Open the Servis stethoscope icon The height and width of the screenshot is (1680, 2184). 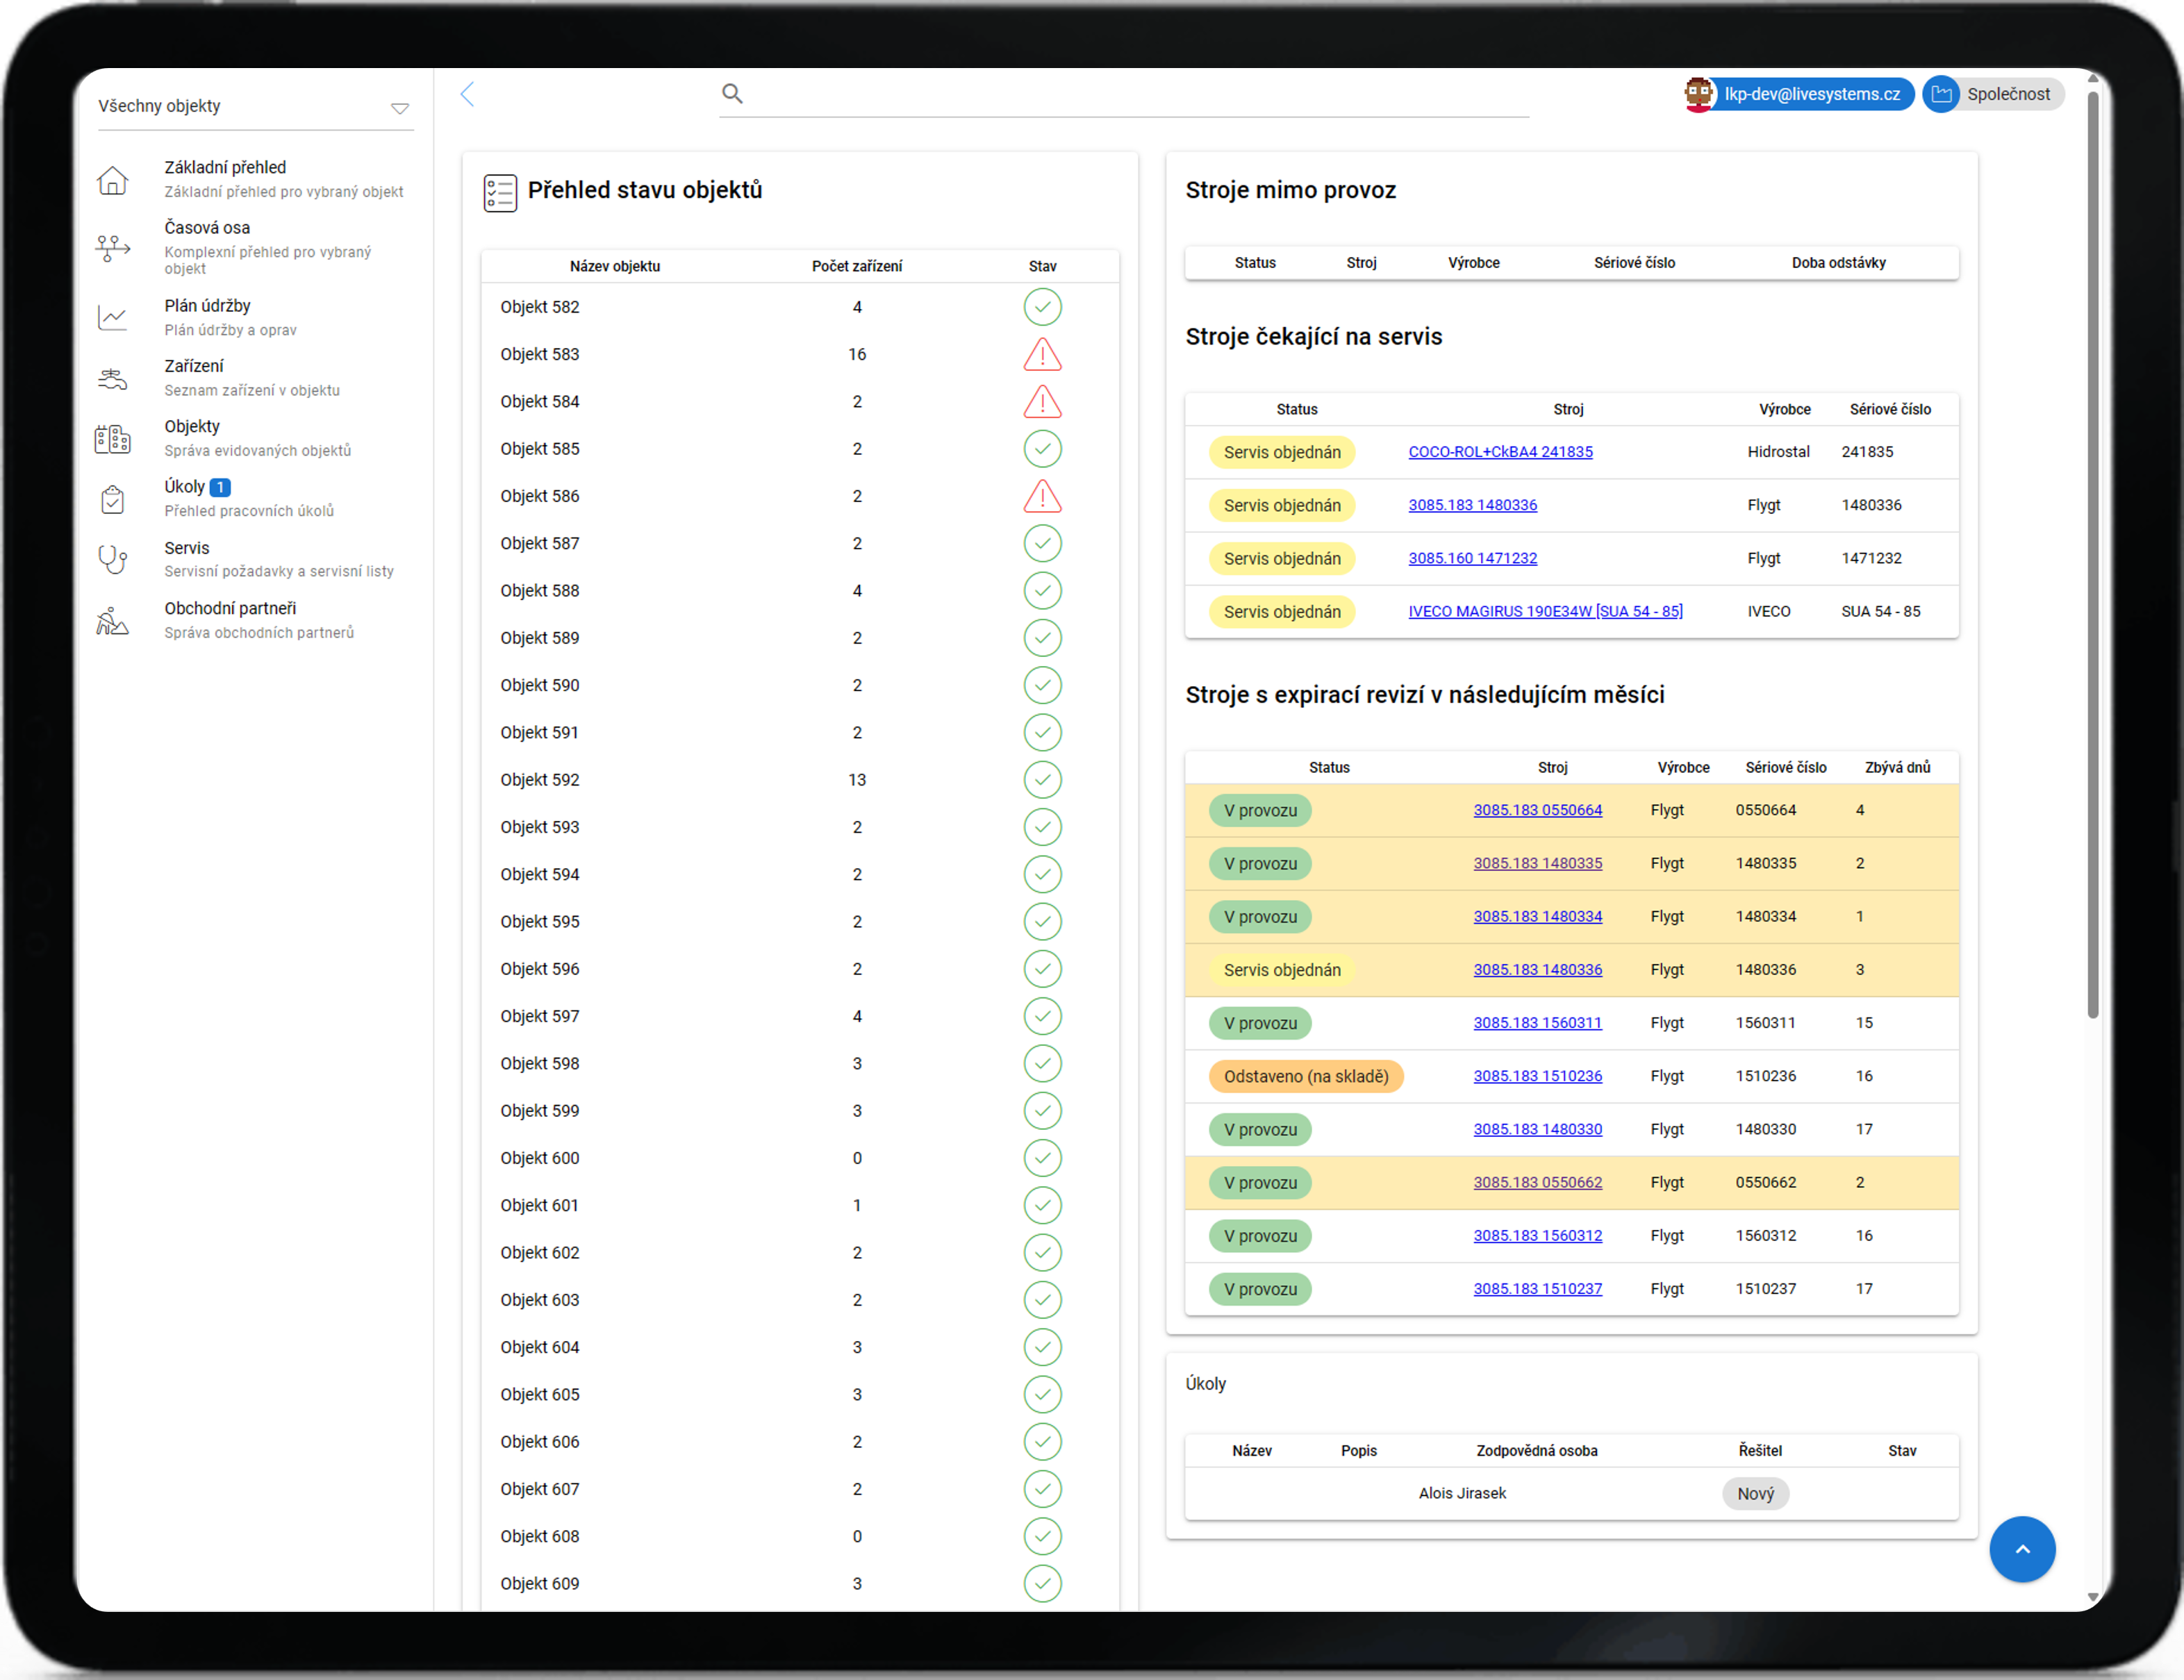click(112, 559)
